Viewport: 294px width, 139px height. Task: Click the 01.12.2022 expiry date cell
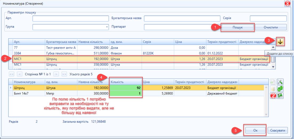(x=222, y=53)
